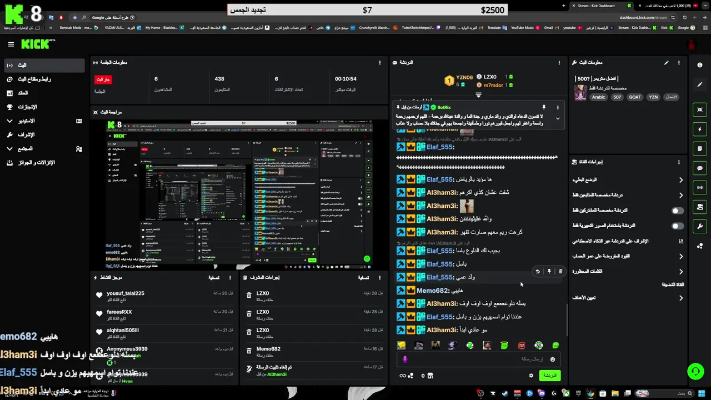Reply to the hovered Elaf_555 message
711x400 pixels.
pyautogui.click(x=537, y=272)
